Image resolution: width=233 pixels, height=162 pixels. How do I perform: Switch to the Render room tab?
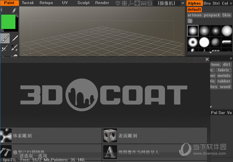tap(102, 3)
